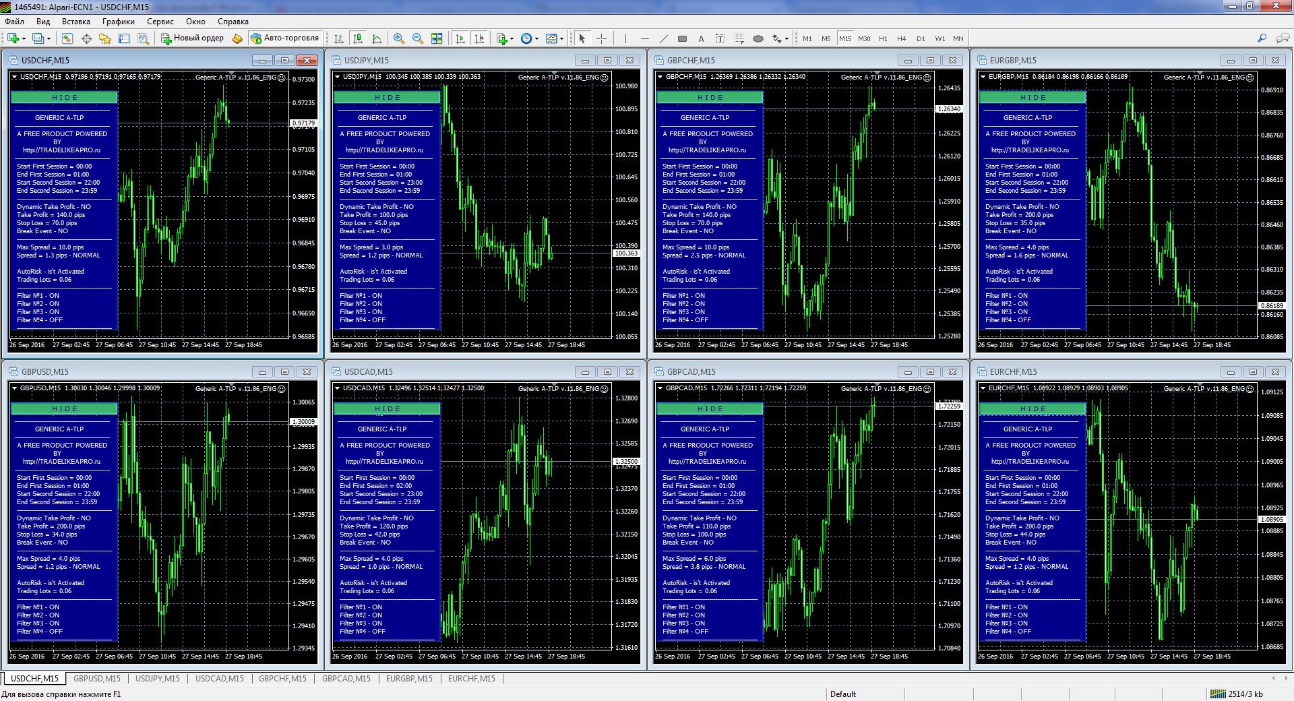Switch to the EURGBP,M15 bottom tab
The image size is (1294, 701).
[x=409, y=679]
